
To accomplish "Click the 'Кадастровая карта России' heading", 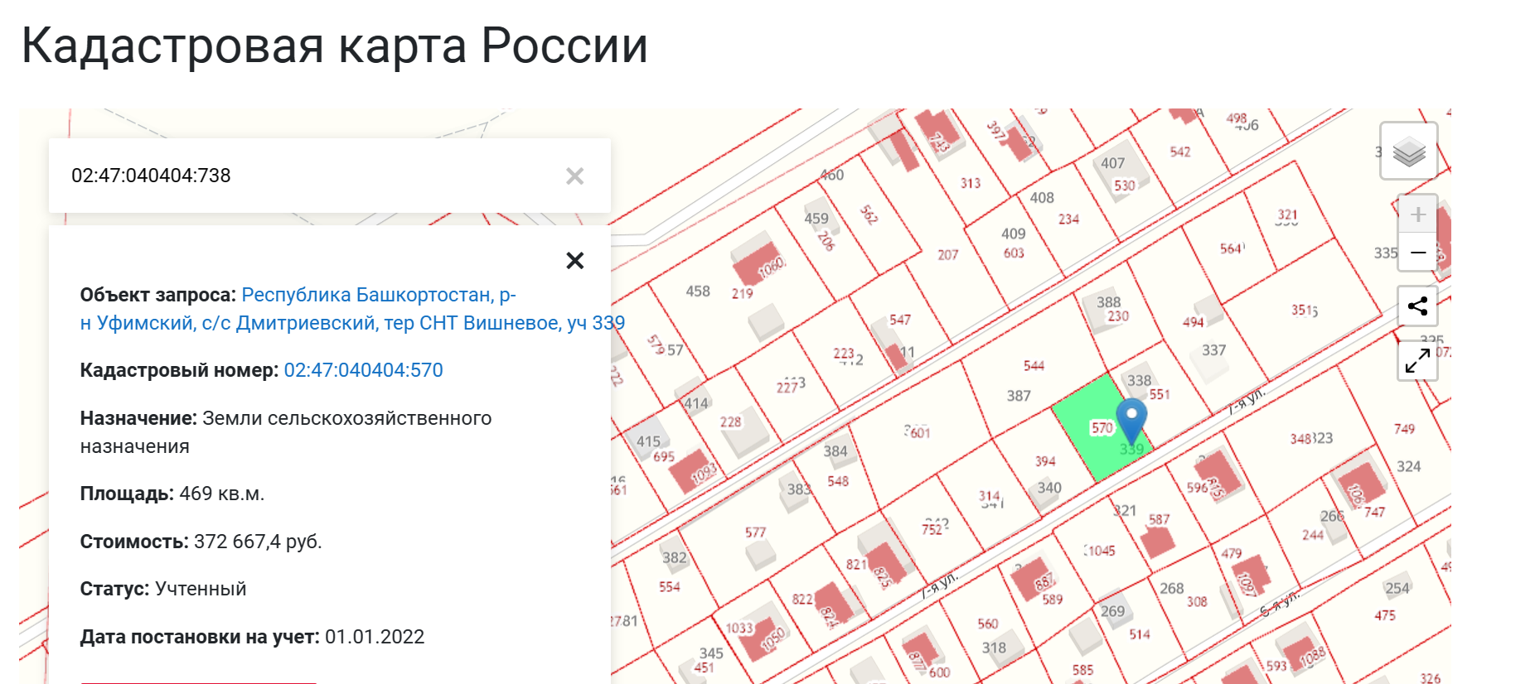I will [334, 45].
